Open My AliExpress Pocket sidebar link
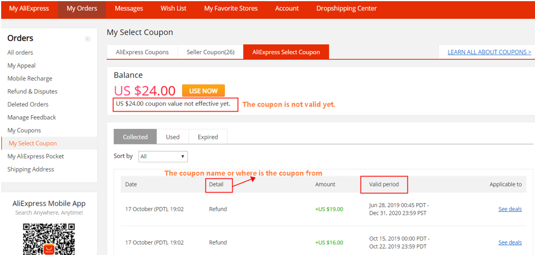Image resolution: width=535 pixels, height=255 pixels. coord(36,157)
